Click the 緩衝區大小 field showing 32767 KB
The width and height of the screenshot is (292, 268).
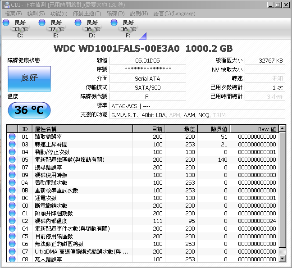[x=265, y=61]
